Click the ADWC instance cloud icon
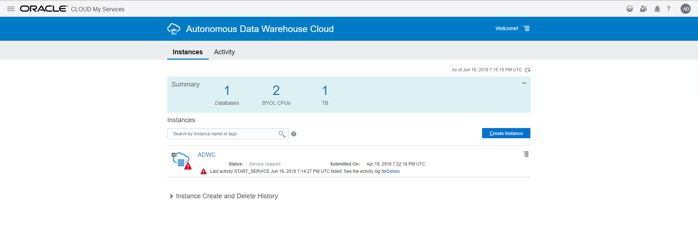698x235 pixels. tap(181, 160)
